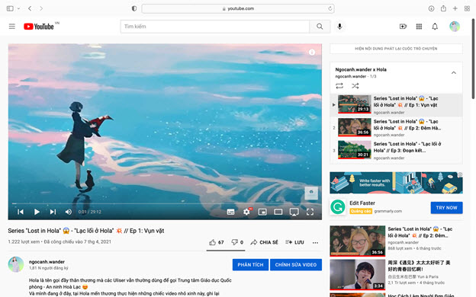Open the create video camera icon
Image resolution: width=476 pixels, height=297 pixels.
click(x=403, y=27)
